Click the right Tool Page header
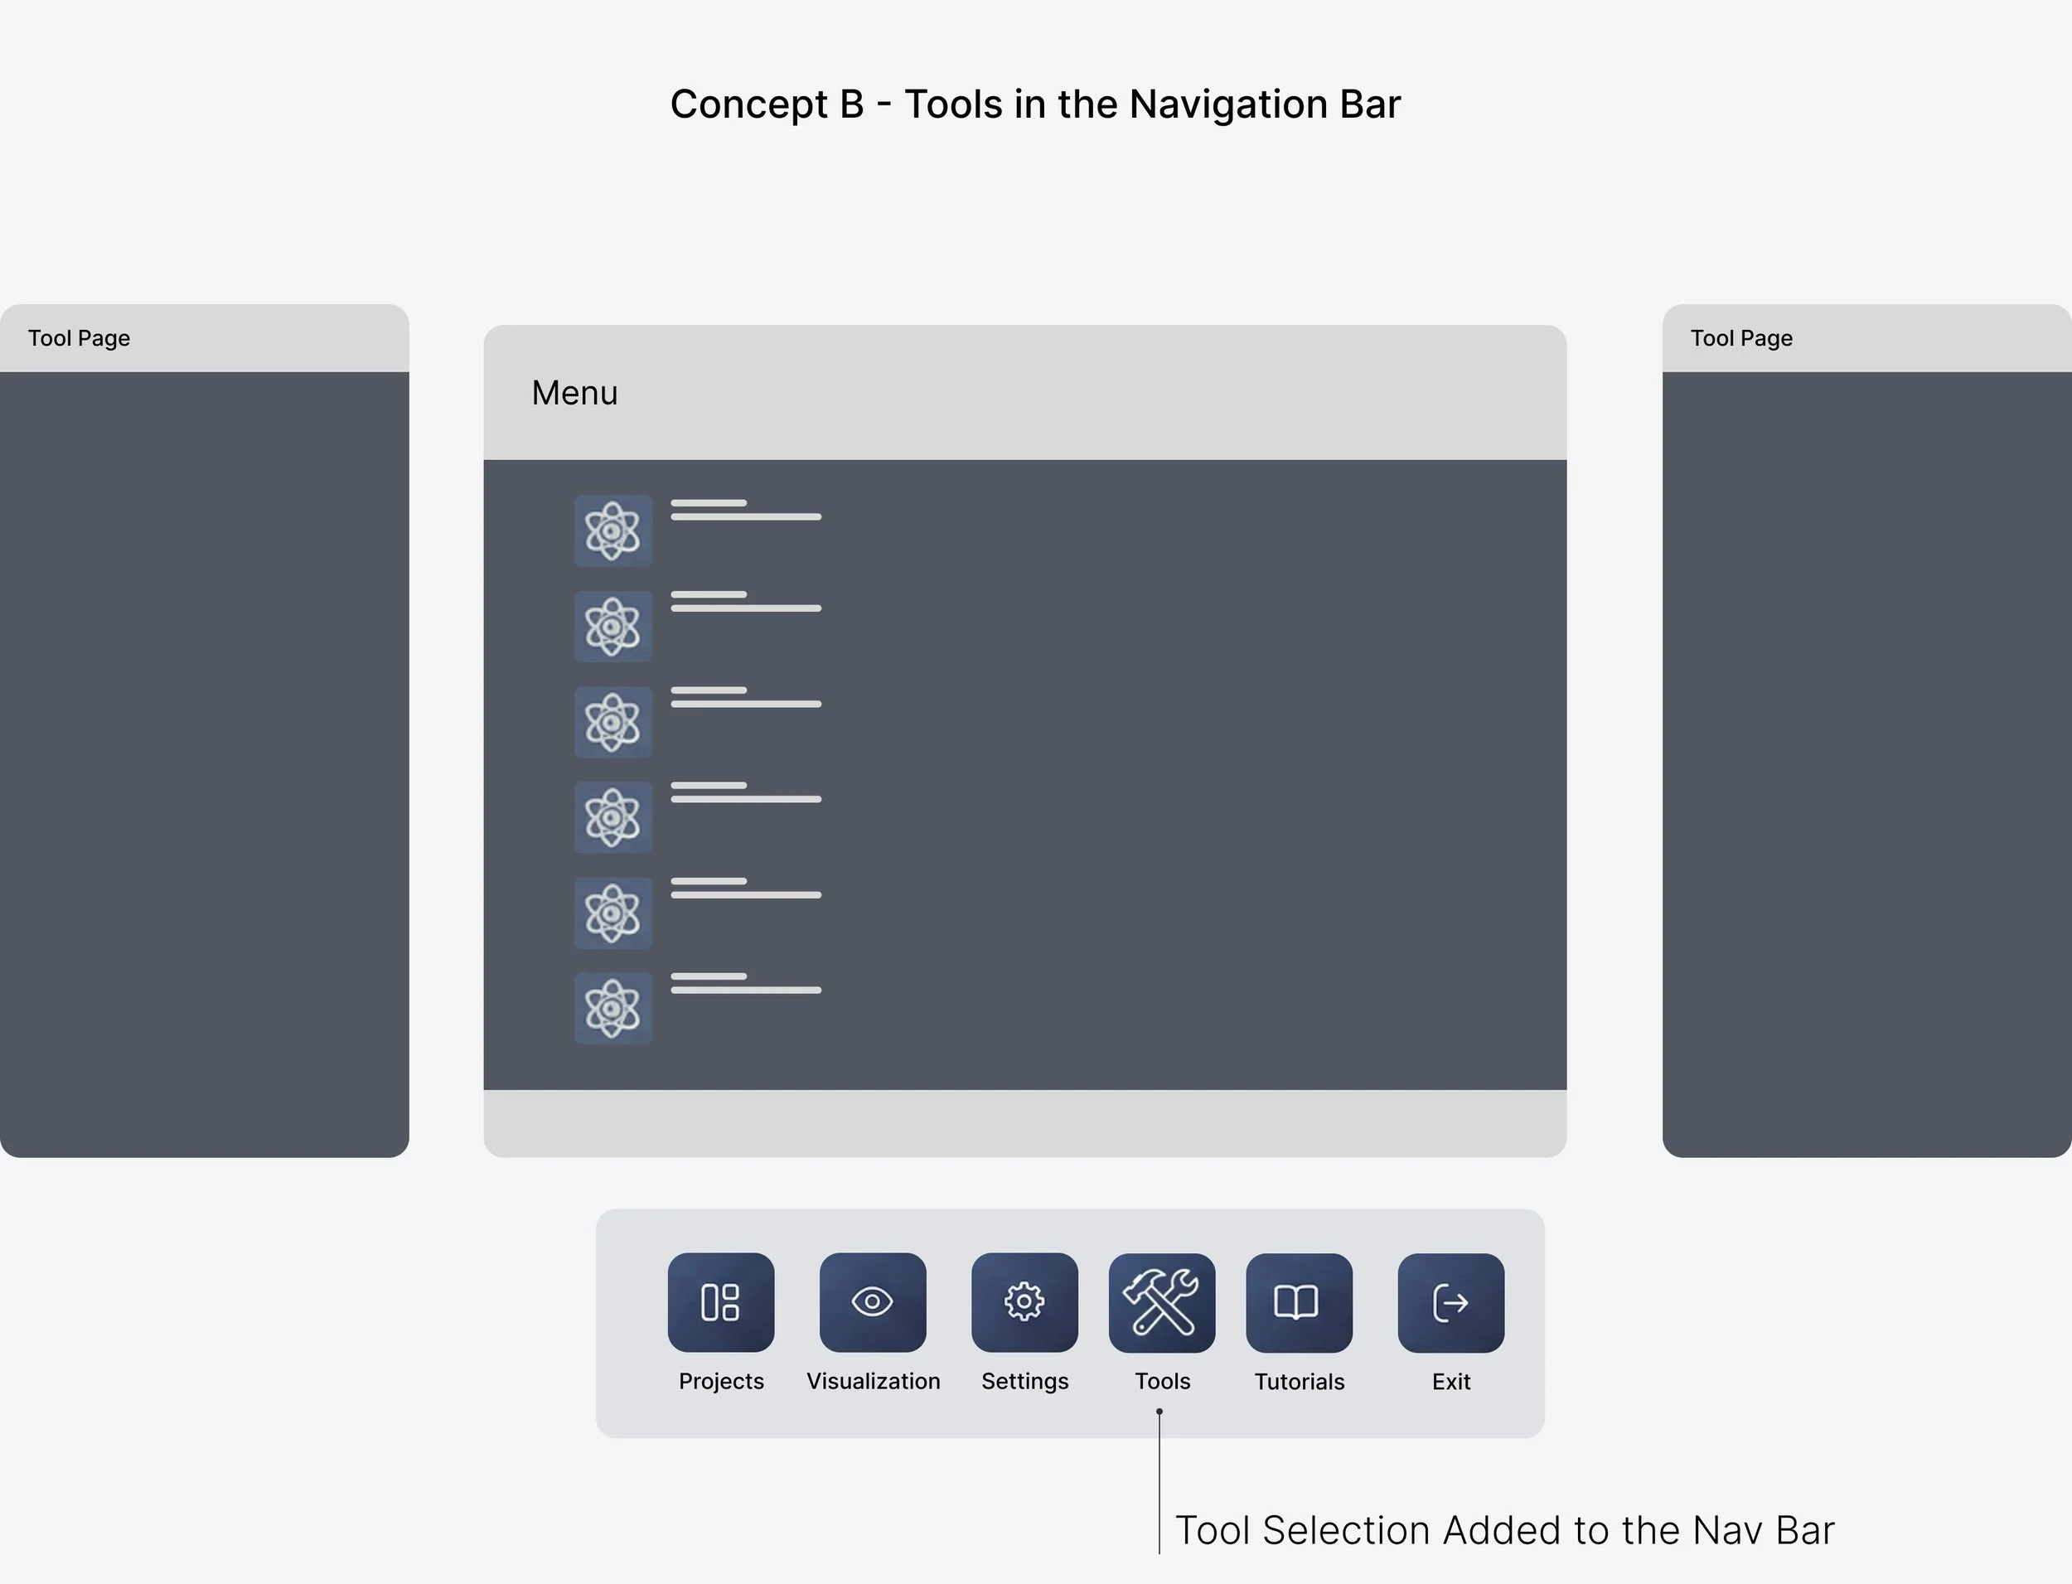 point(1741,338)
